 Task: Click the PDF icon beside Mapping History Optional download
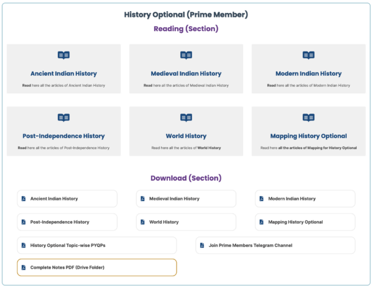coord(262,222)
